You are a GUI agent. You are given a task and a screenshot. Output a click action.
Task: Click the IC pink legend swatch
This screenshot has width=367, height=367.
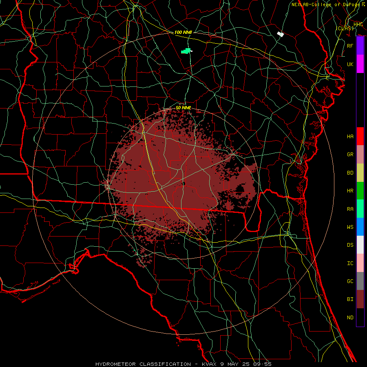tap(360, 263)
